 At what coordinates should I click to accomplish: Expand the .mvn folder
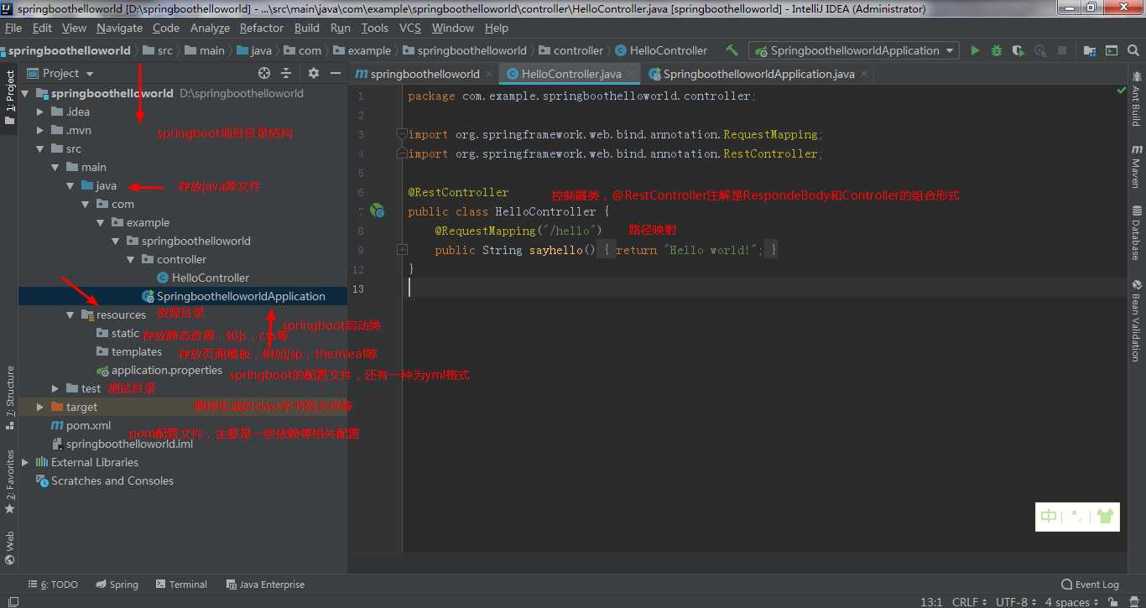click(x=40, y=130)
